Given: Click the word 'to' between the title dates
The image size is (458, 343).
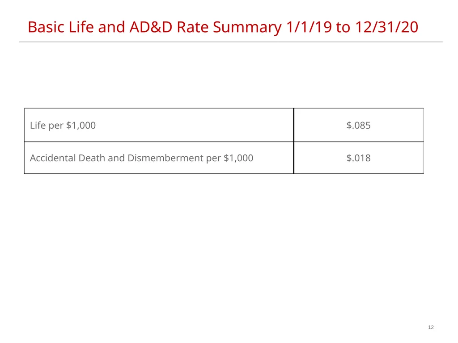Looking at the screenshot, I should [343, 27].
